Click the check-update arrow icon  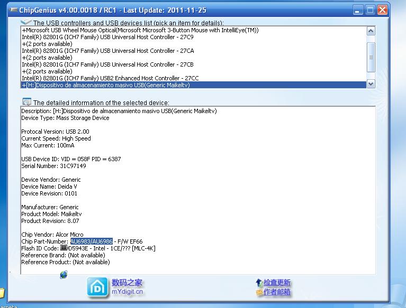pyautogui.click(x=259, y=283)
